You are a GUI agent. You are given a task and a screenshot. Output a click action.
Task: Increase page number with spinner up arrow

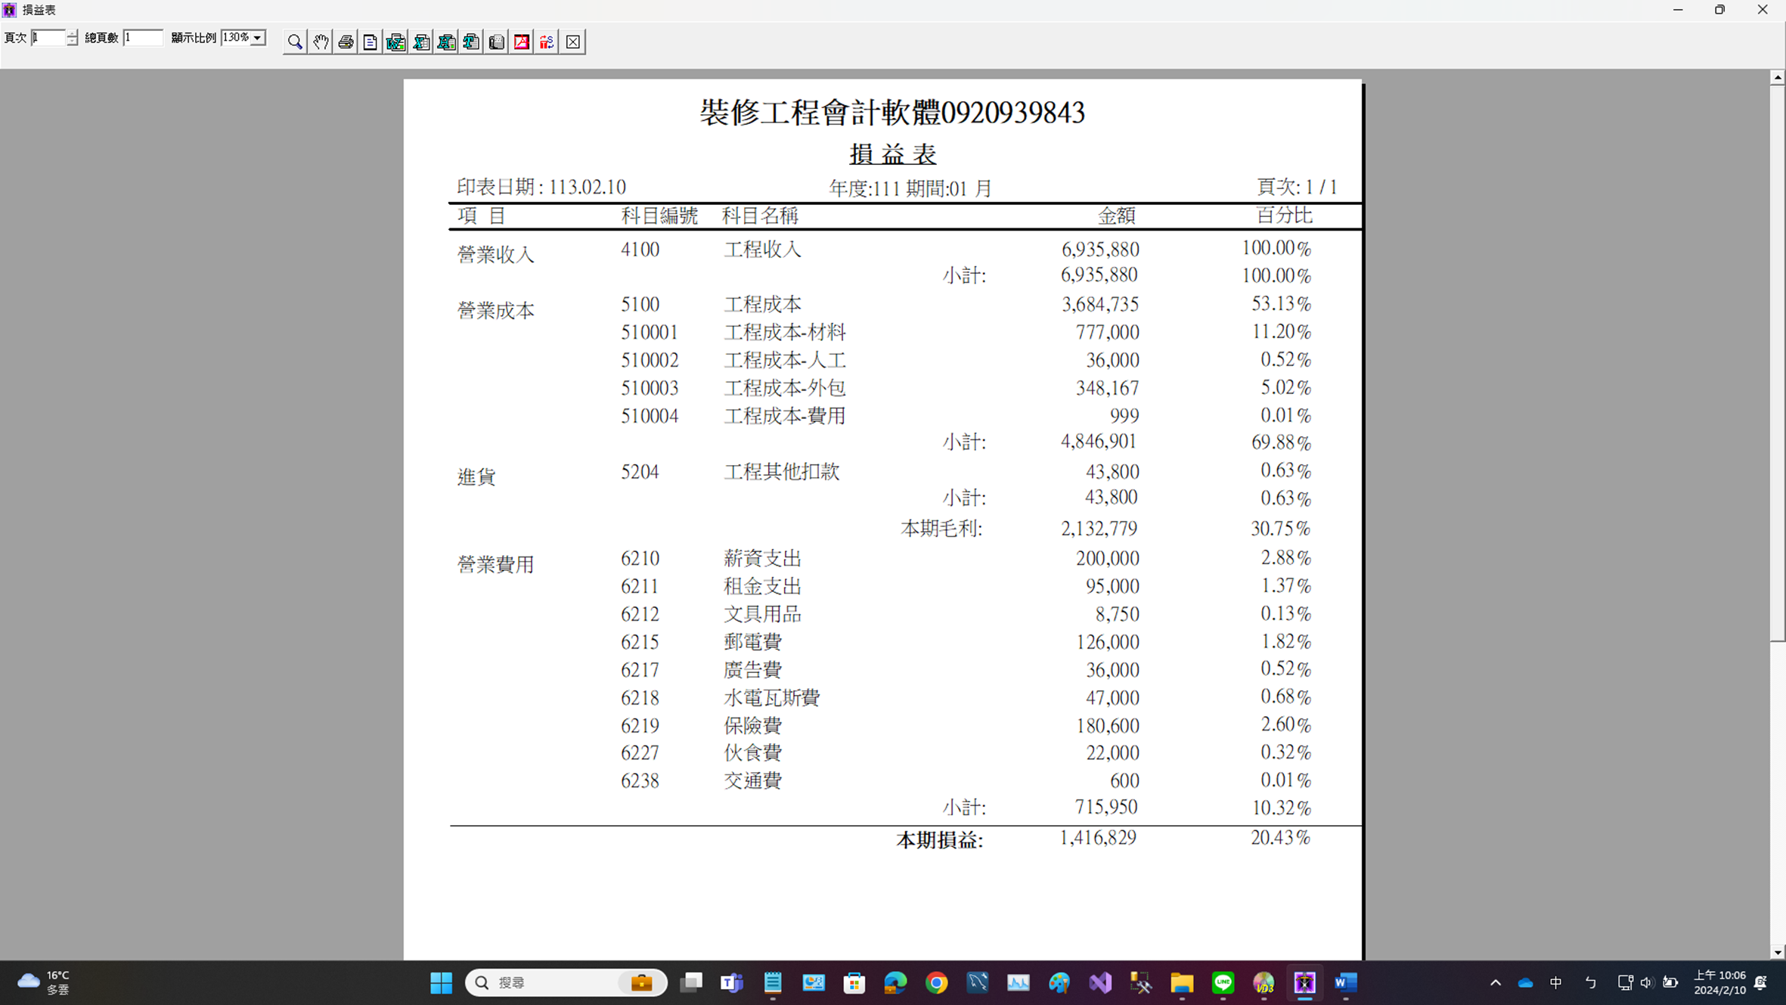pyautogui.click(x=72, y=33)
